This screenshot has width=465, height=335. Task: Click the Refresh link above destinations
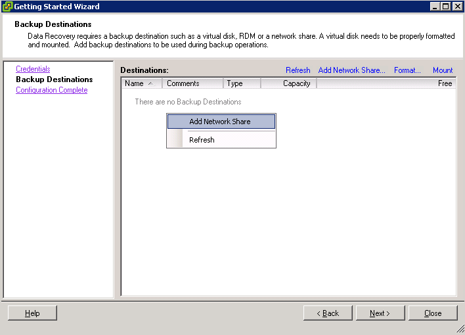click(298, 70)
